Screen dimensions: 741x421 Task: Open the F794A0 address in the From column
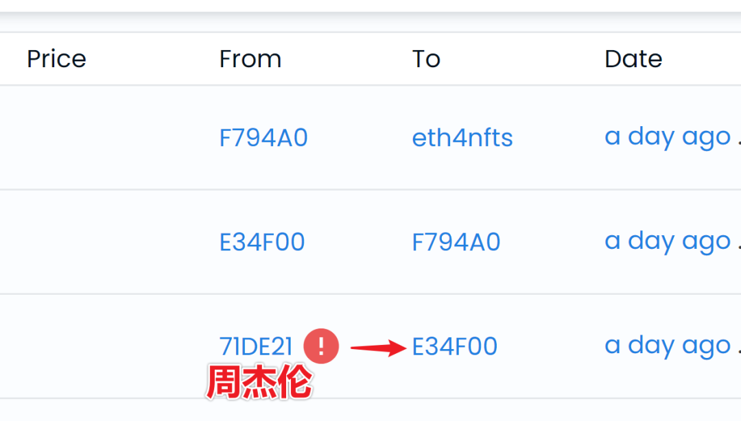[x=263, y=137]
